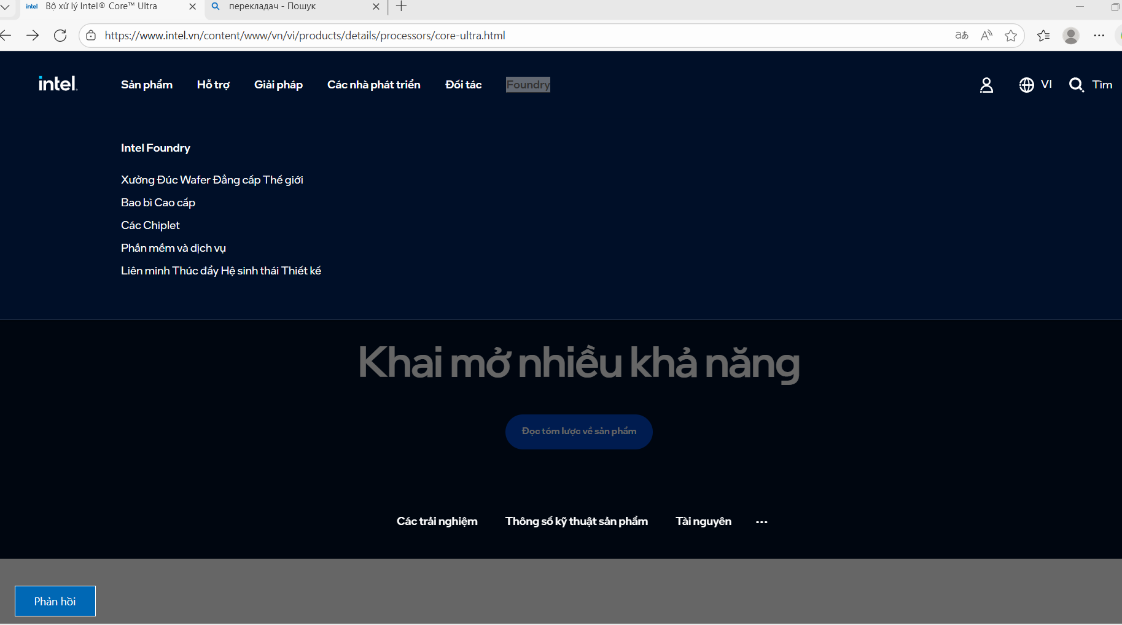Click the VI language label

coord(1046,85)
